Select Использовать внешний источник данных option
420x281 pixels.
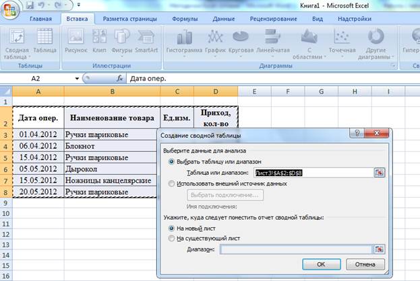tap(171, 184)
